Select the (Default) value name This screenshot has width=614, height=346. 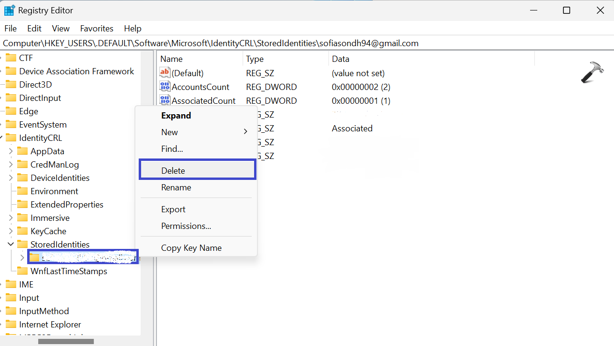(x=187, y=73)
